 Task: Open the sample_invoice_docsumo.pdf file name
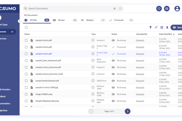click(x=48, y=67)
